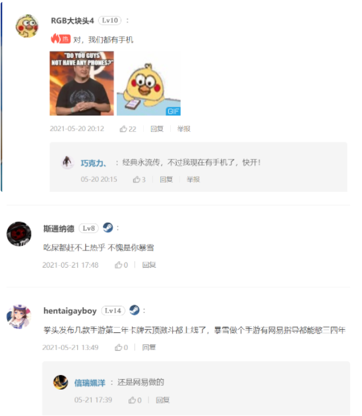Report 巧克力、's reply with 举报
Screen dimensions: 362x416
point(193,179)
